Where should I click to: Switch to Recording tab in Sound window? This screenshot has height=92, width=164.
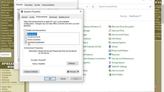[28, 5]
